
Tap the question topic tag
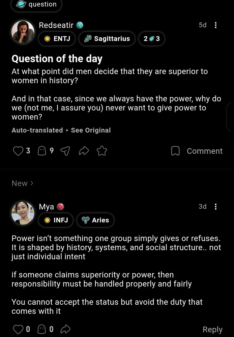[x=37, y=5]
